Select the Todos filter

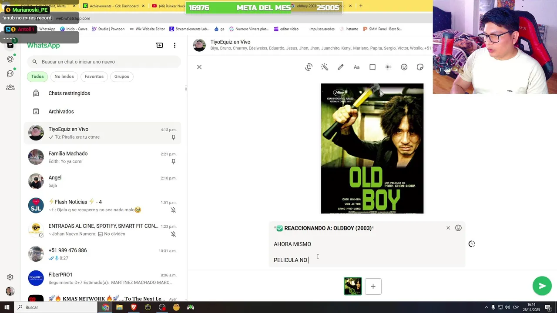point(37,77)
